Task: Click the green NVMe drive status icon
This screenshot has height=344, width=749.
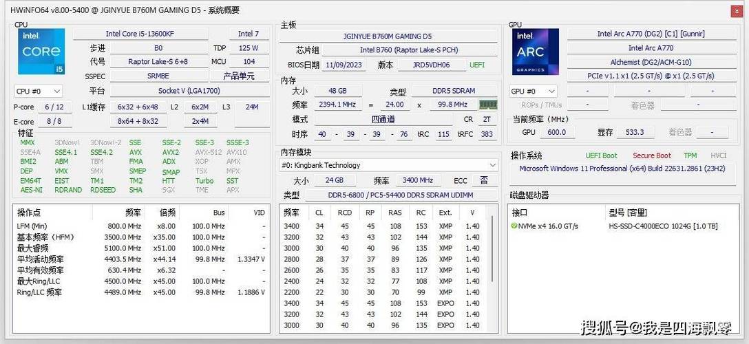Action: [514, 226]
